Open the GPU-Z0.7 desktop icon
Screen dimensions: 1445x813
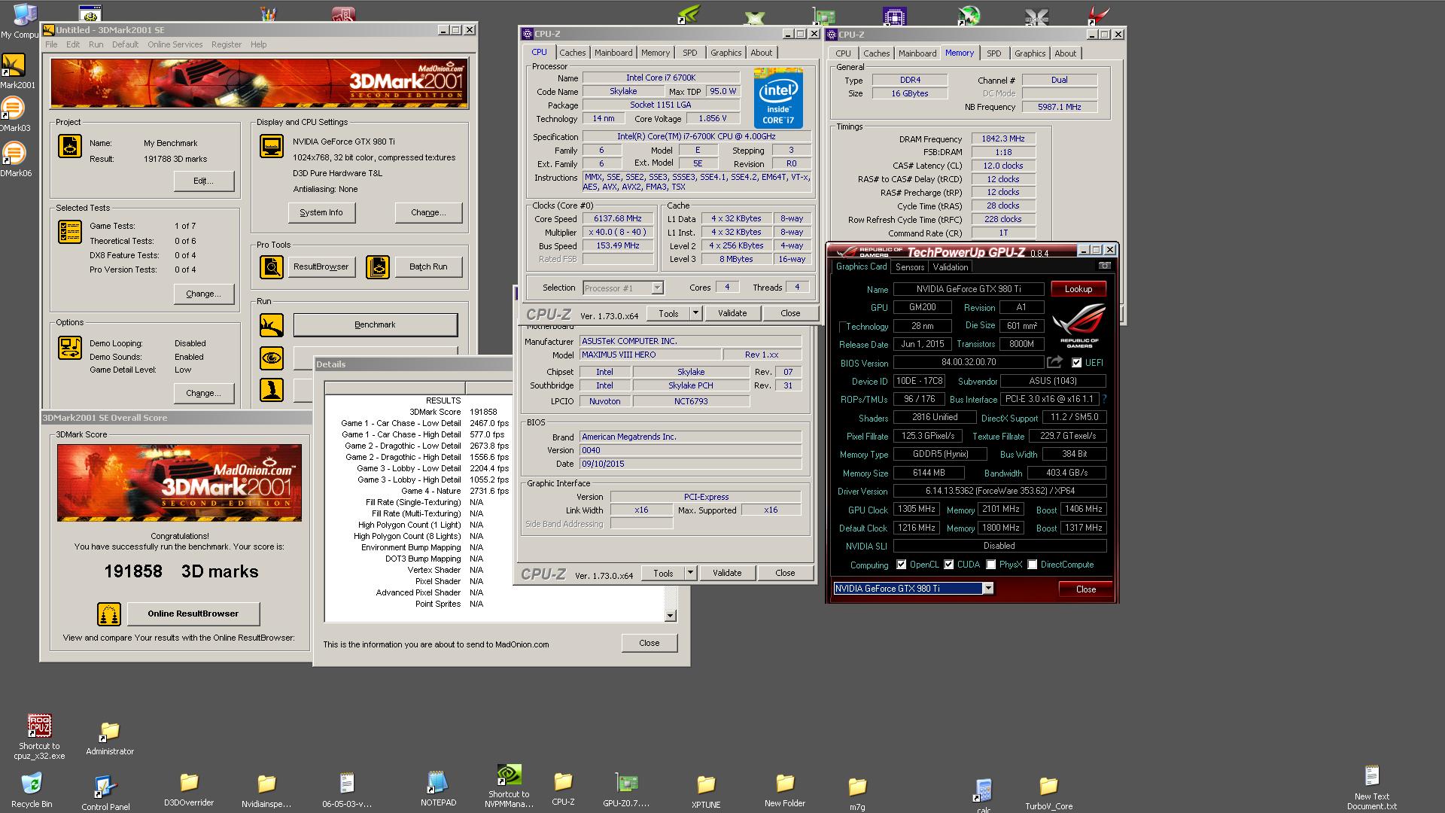pyautogui.click(x=626, y=783)
